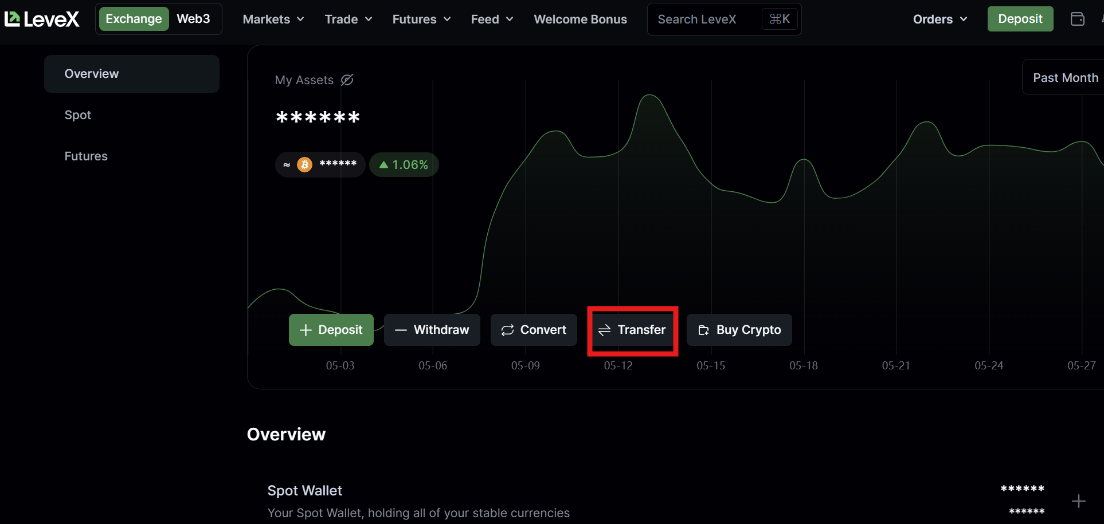Open the wallet icon in header
1104x524 pixels.
coord(1077,19)
